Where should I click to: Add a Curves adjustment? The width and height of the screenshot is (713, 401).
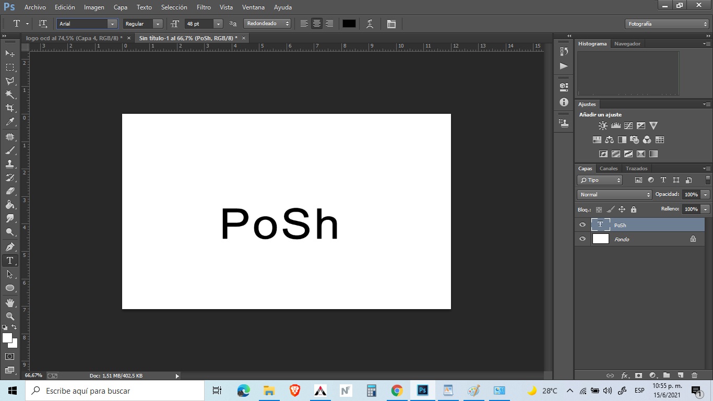pyautogui.click(x=628, y=125)
